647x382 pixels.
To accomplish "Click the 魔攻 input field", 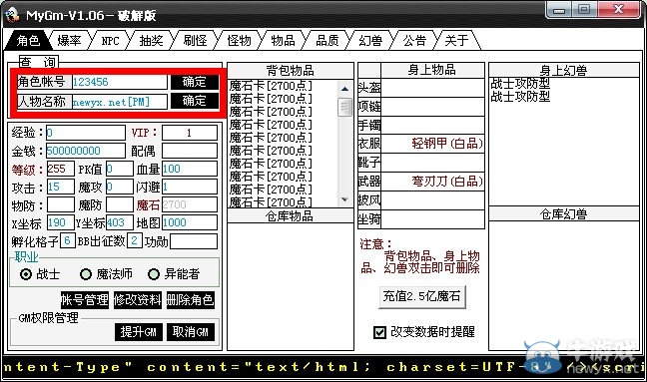I will [x=119, y=187].
